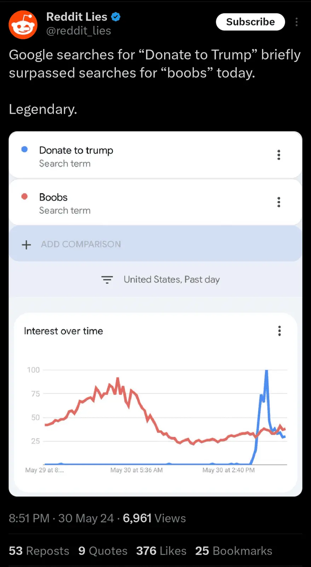This screenshot has height=567, width=311.
Task: View the 376 Likes list
Action: point(161,551)
